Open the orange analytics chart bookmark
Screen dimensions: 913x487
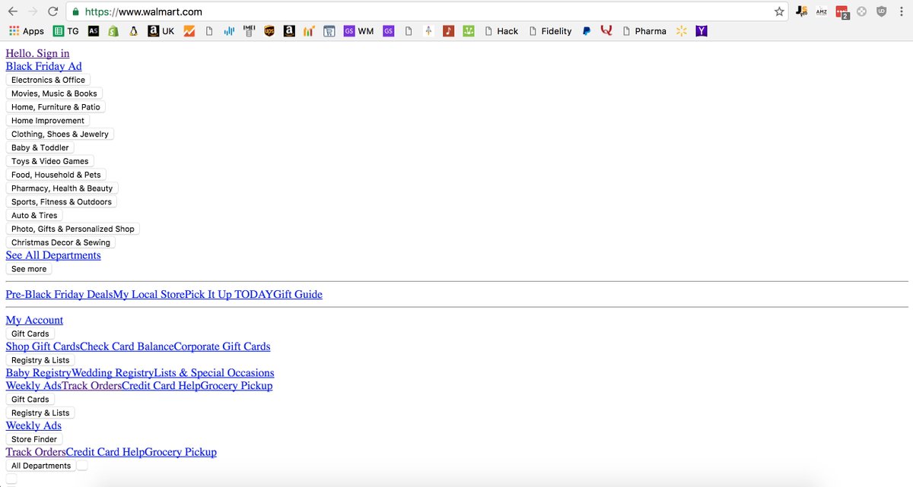click(x=189, y=31)
